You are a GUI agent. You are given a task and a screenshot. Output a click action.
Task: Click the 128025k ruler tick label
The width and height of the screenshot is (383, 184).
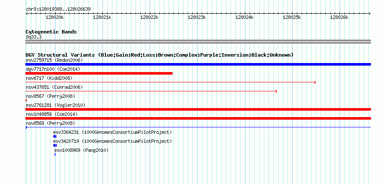tap(292, 17)
